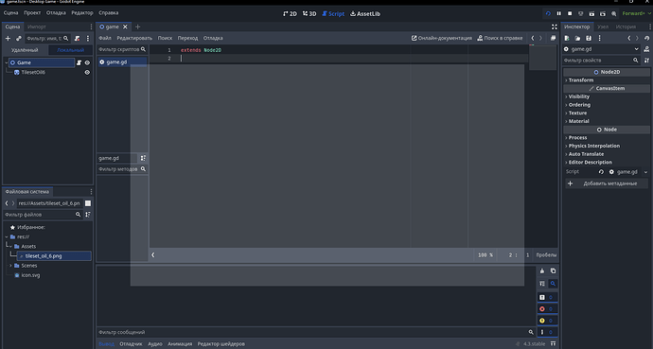The height and width of the screenshot is (349, 653).
Task: Select the Локальный scene tree button
Action: pyautogui.click(x=70, y=50)
